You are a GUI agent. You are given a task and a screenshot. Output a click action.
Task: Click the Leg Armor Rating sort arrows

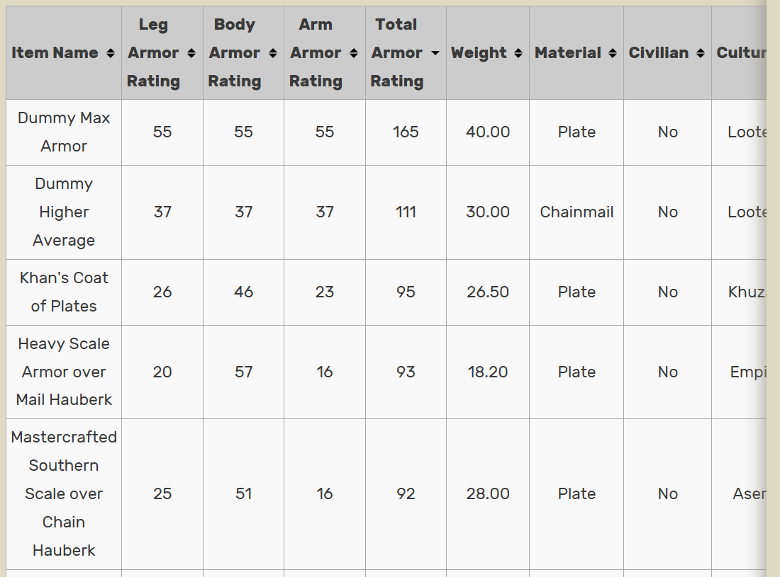pos(191,54)
